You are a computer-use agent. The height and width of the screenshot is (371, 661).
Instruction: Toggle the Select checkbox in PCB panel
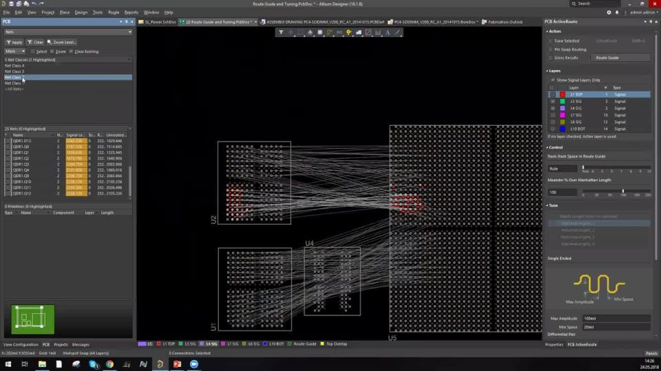click(33, 52)
